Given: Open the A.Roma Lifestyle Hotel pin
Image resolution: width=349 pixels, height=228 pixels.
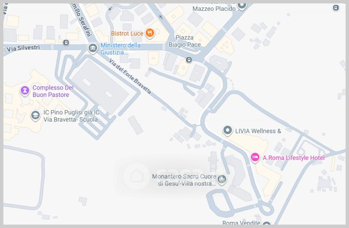Looking at the screenshot, I should pyautogui.click(x=255, y=157).
